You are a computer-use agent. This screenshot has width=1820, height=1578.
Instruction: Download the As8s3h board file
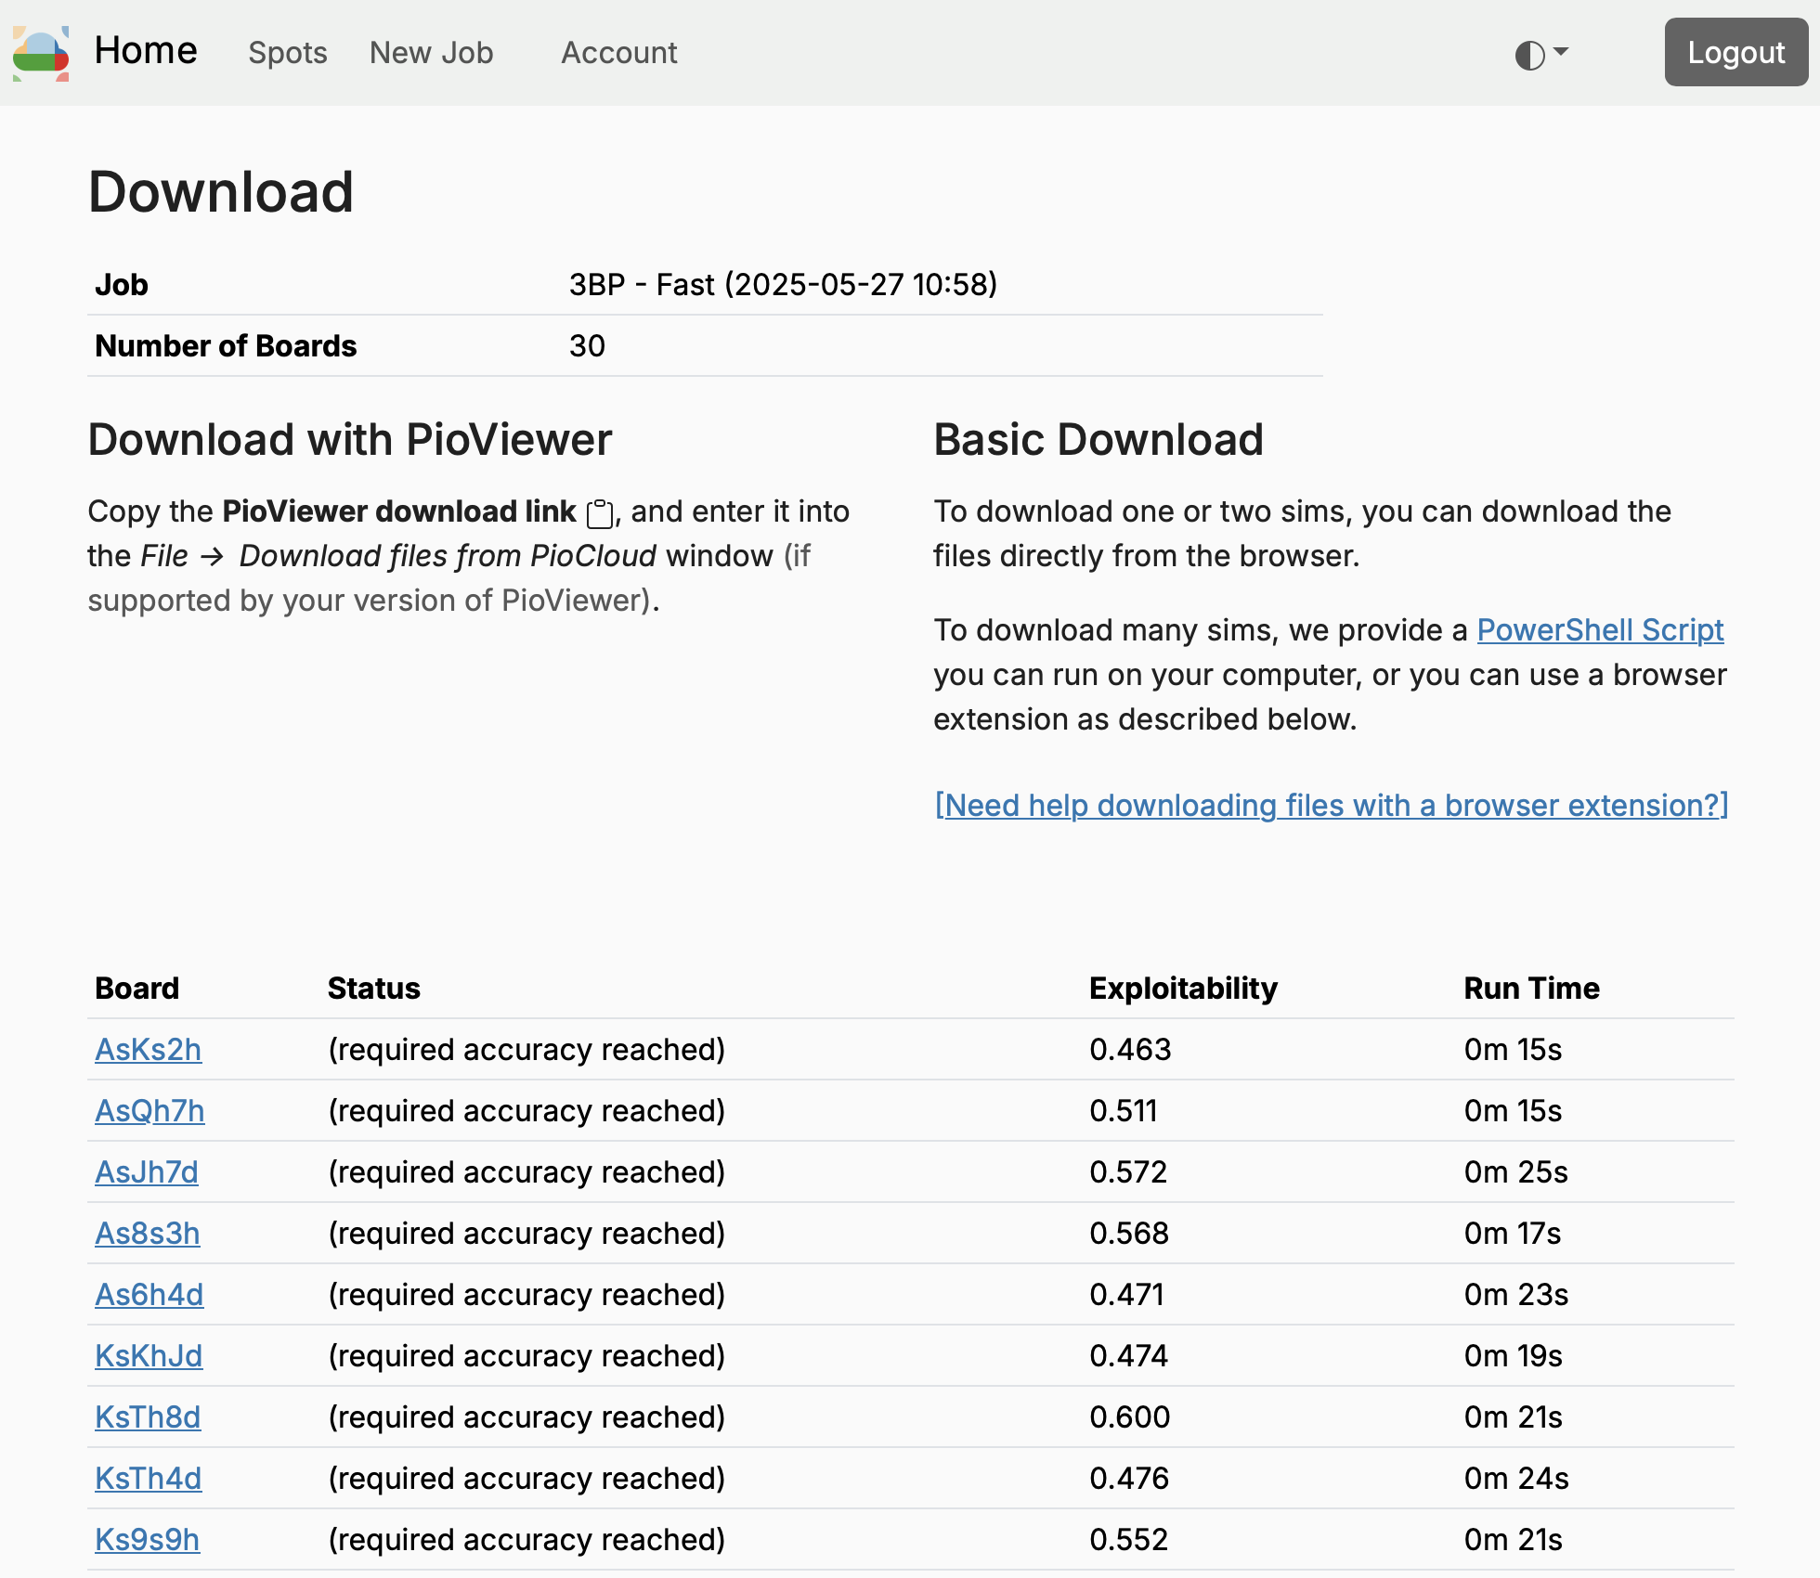click(x=147, y=1234)
